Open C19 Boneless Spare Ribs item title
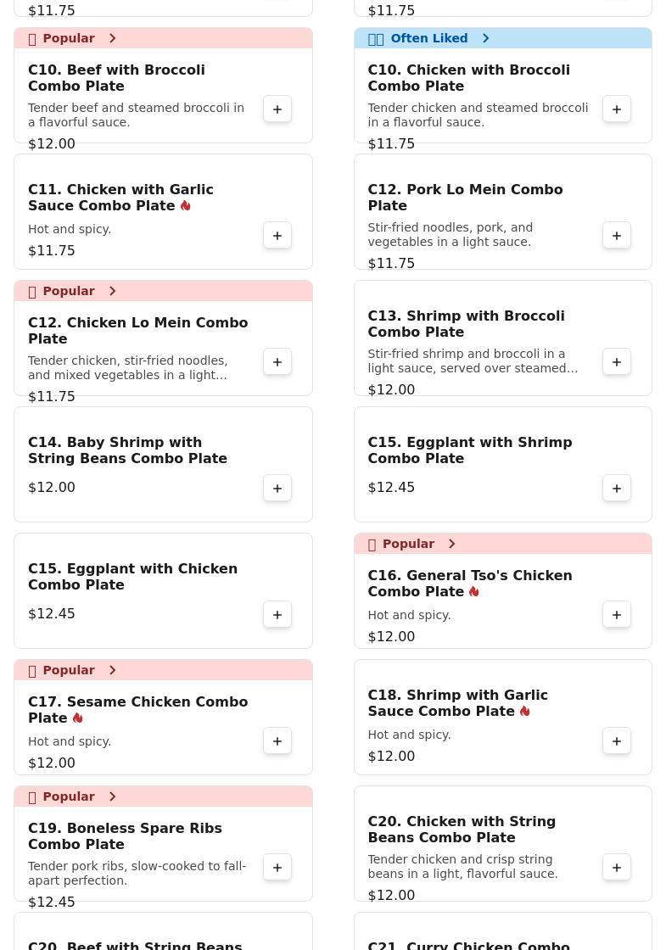666x950 pixels. (125, 835)
